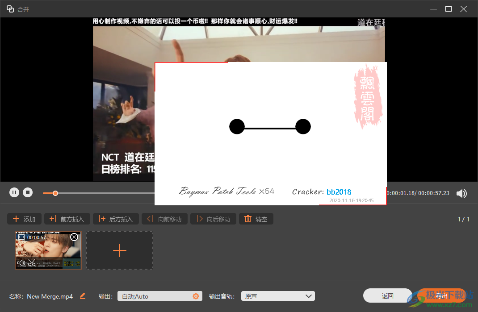Click the 添加 add button

coord(25,219)
